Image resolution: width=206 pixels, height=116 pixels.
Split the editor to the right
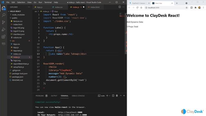point(119,7)
